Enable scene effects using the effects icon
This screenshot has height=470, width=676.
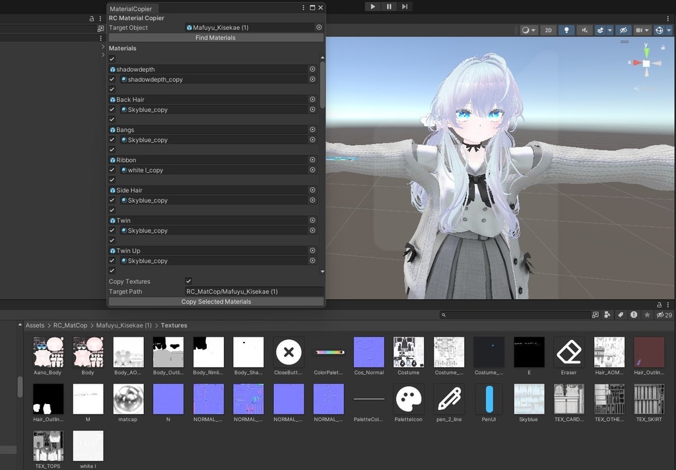(601, 30)
